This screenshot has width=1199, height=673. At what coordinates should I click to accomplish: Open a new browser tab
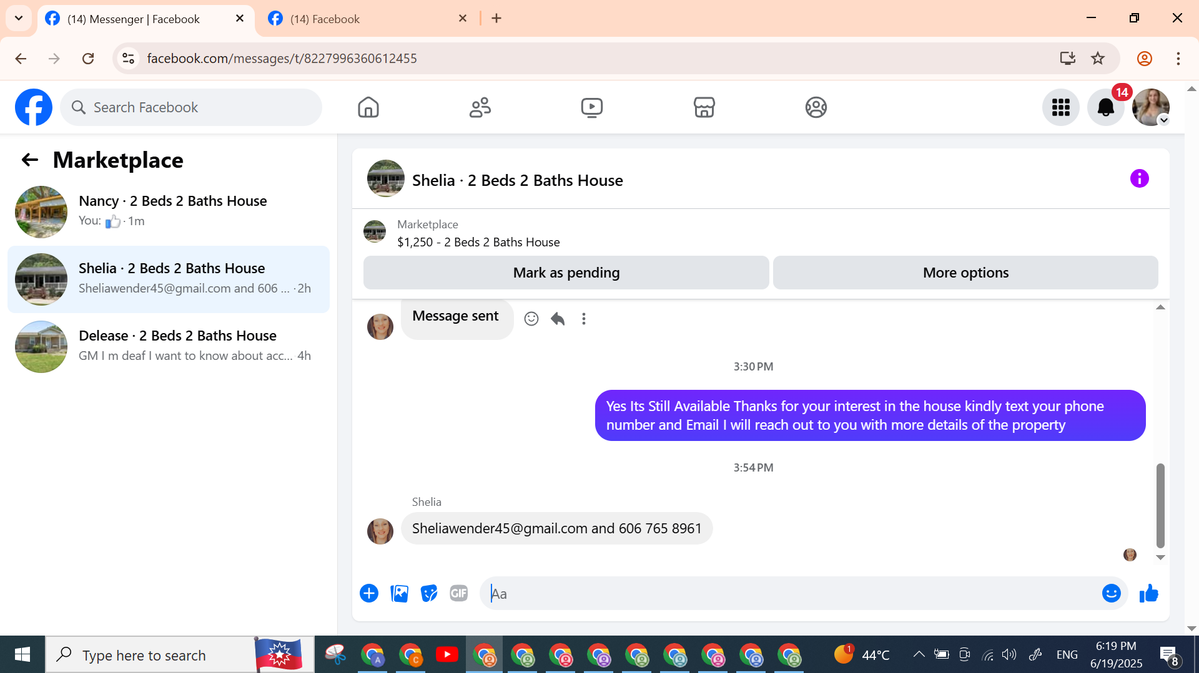coord(496,19)
